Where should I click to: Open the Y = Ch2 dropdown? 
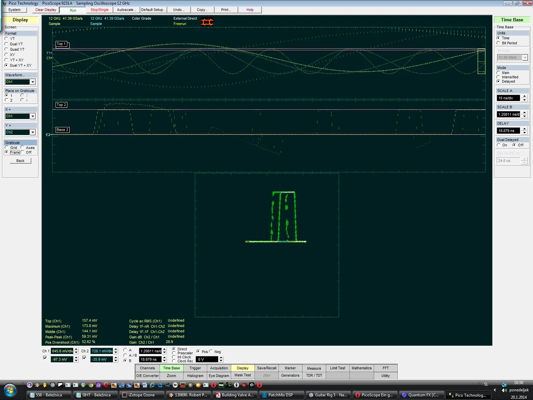click(33, 132)
